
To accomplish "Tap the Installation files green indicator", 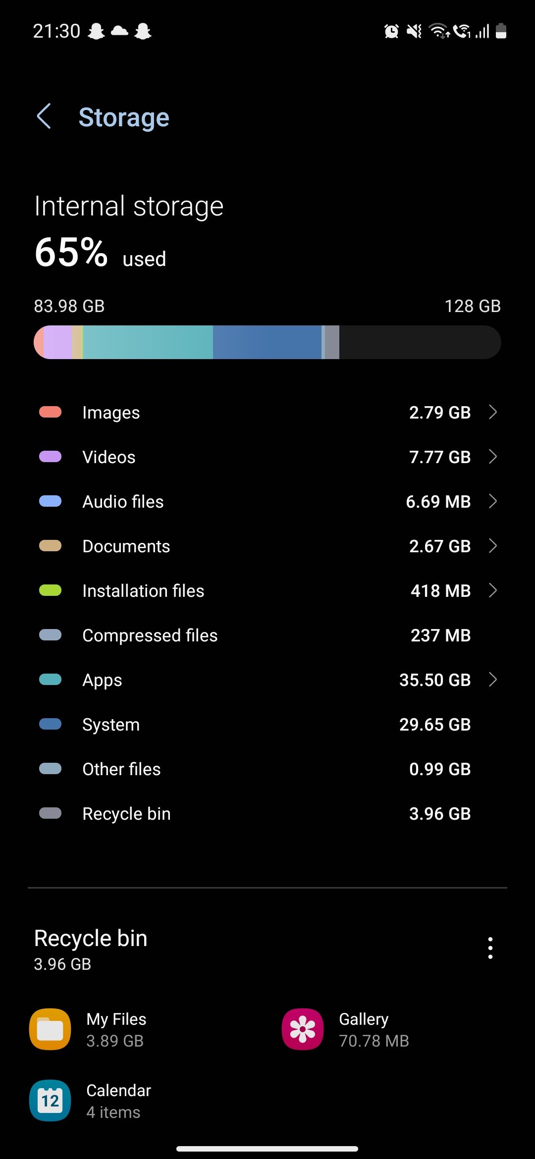I will (50, 590).
